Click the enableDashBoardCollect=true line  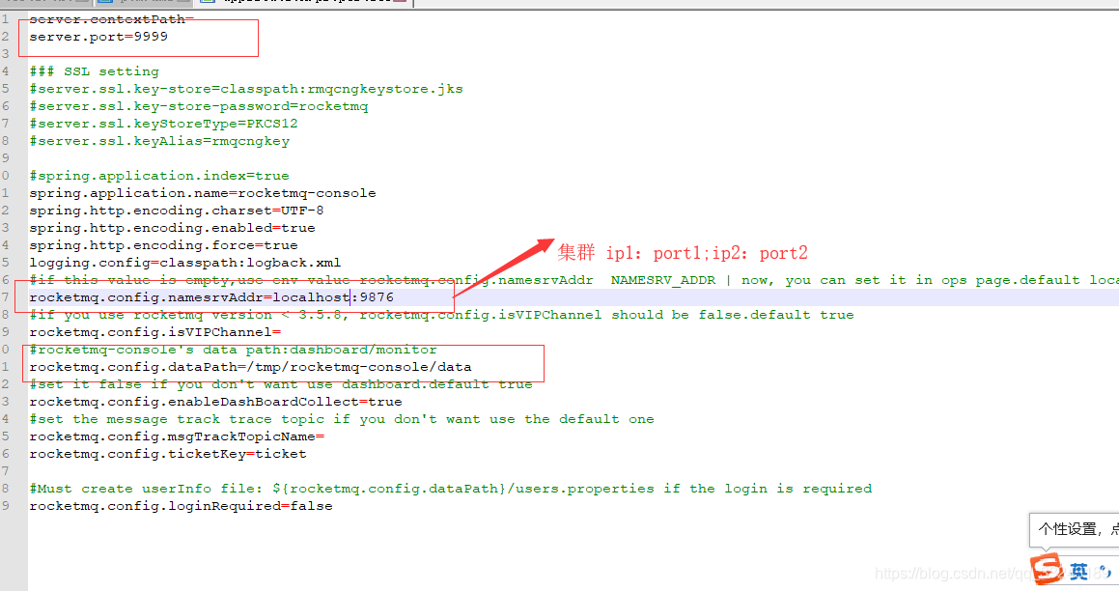[215, 402]
